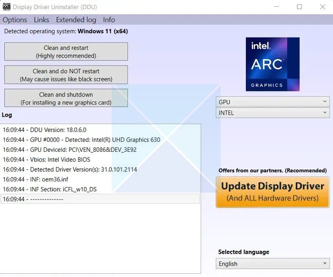Click the Intel ARC Graphics logo
This screenshot has width=333, height=277.
click(x=273, y=64)
